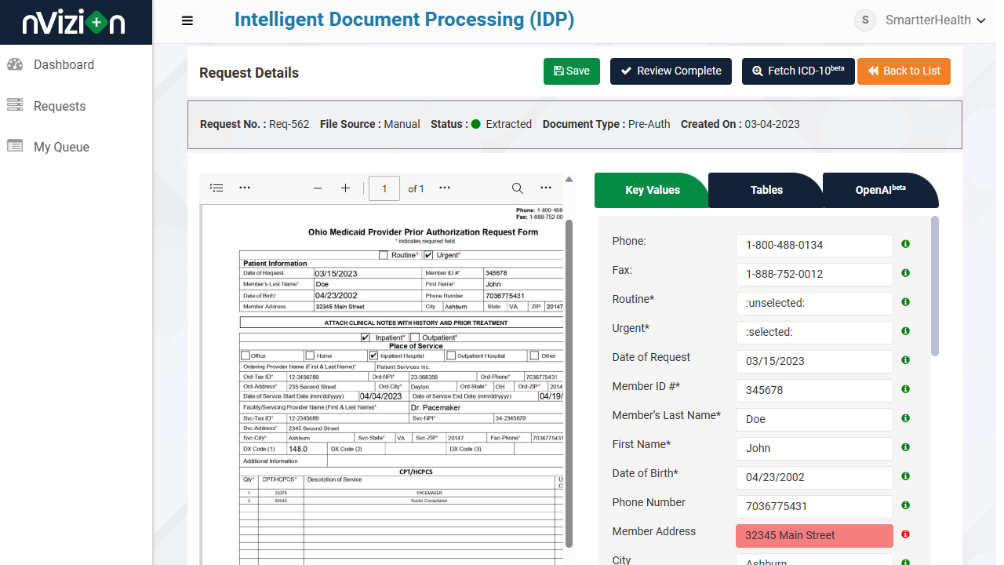
Task: Toggle the hamburger sidebar menu icon
Action: click(187, 21)
